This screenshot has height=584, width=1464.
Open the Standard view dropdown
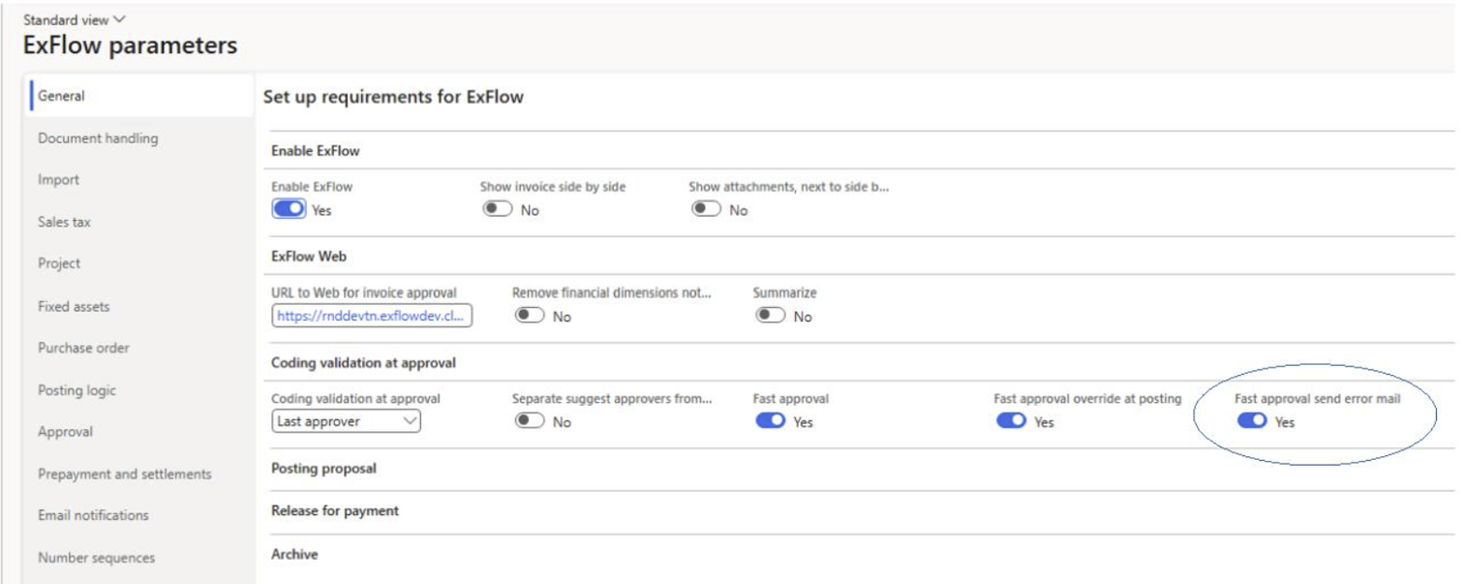(x=75, y=19)
